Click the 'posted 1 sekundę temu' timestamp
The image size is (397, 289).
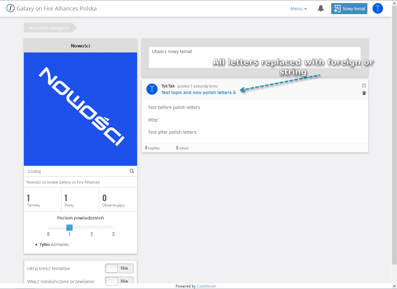(198, 86)
